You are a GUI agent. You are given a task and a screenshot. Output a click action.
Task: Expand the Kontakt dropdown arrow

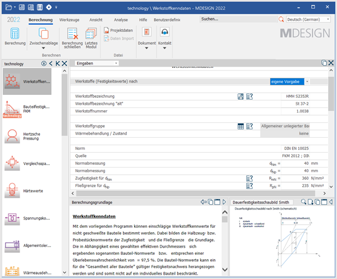164,48
